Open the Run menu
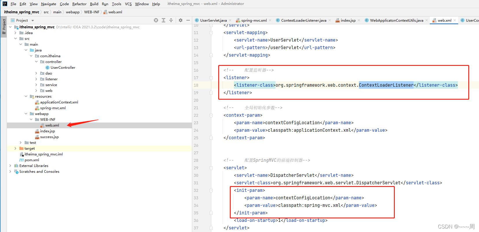The width and height of the screenshot is (479, 232). coord(105,4)
